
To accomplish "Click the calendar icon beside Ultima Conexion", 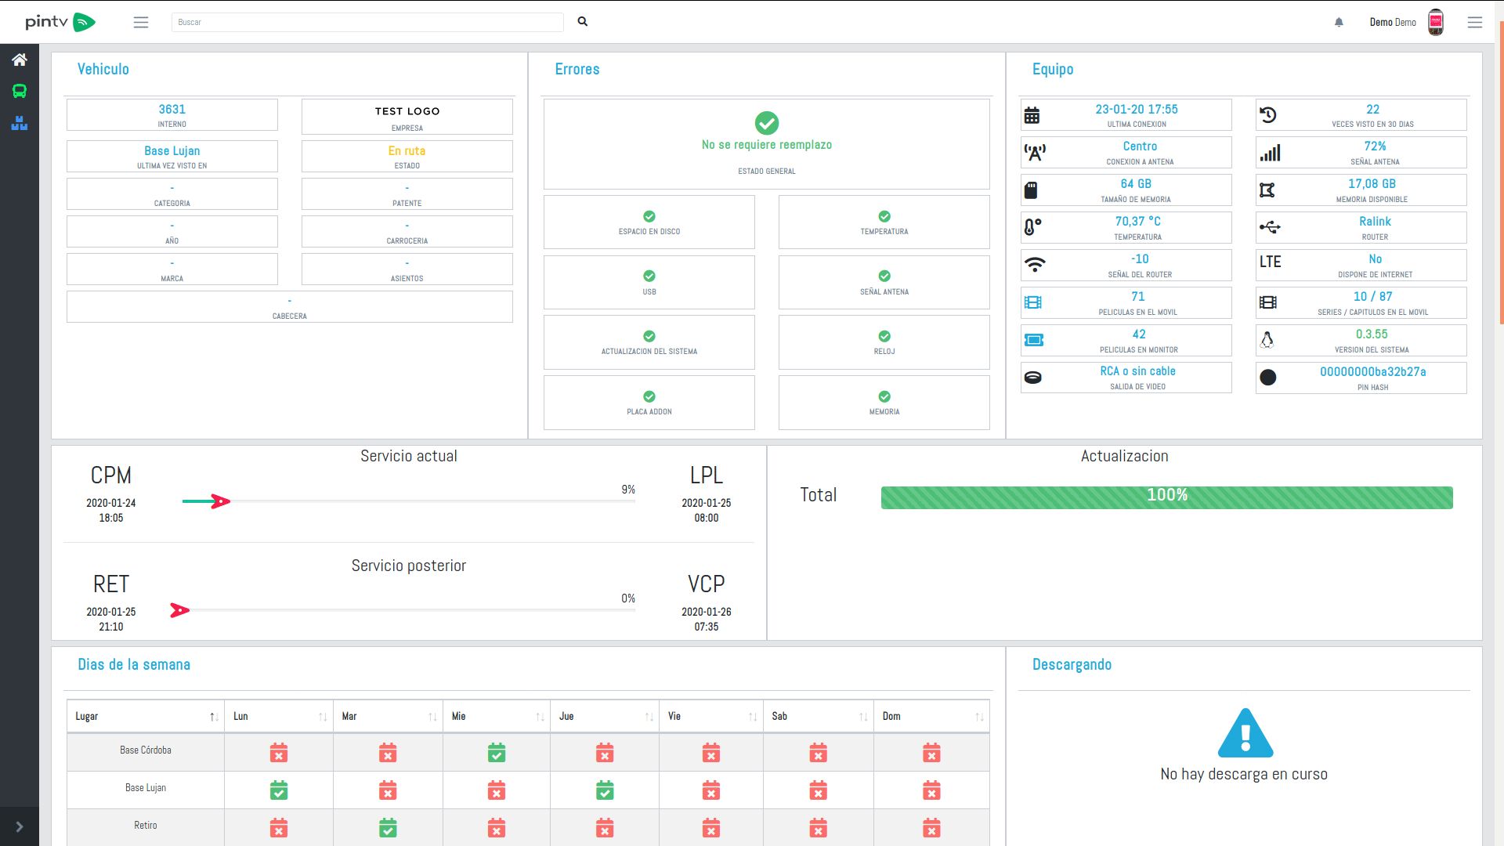I will point(1032,115).
